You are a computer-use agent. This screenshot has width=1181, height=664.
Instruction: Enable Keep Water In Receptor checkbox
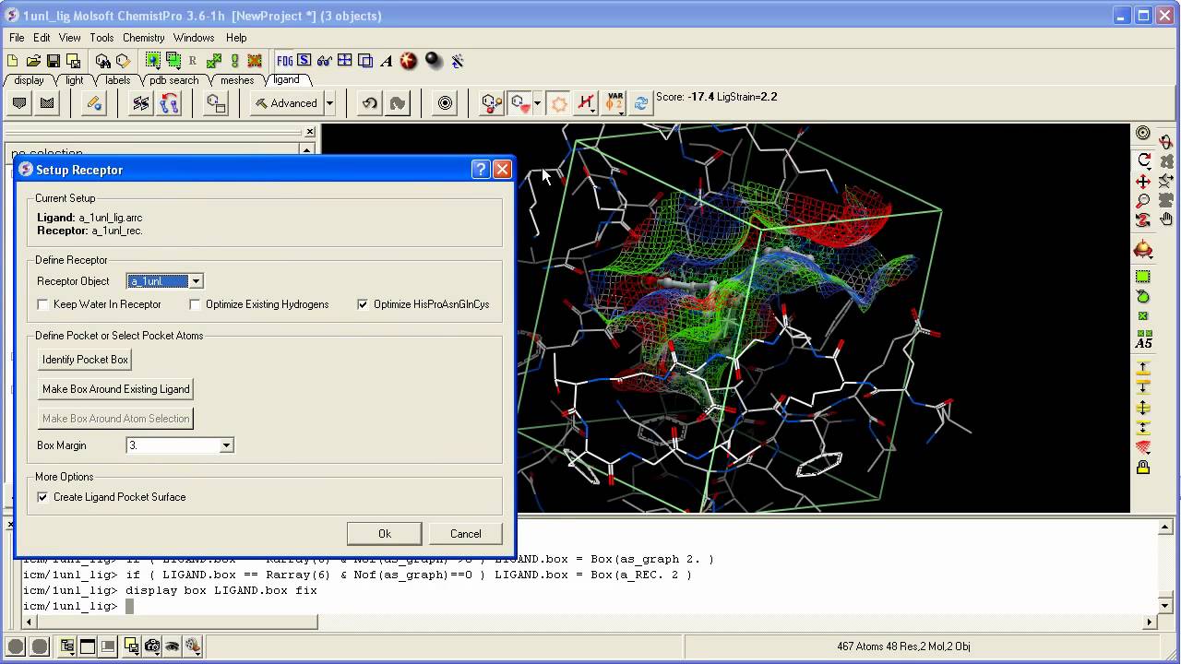click(43, 304)
